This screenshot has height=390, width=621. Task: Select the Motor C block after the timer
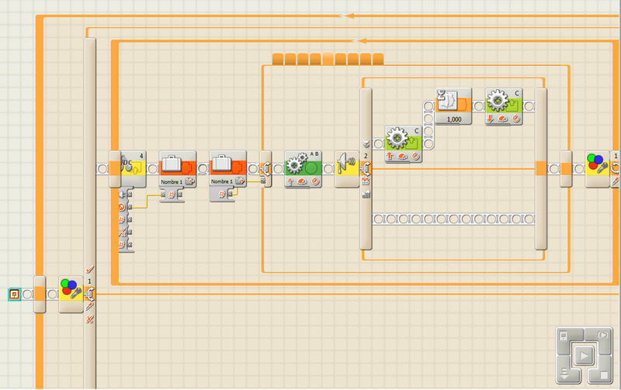503,105
